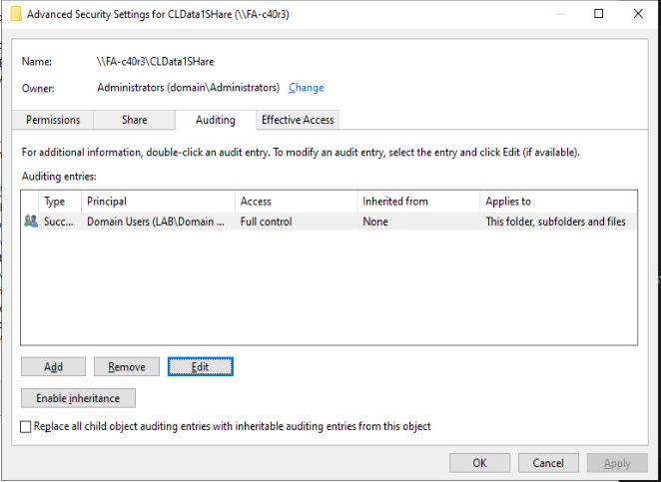Click the \\FA-c40r3\CLData1SHare name path

156,62
